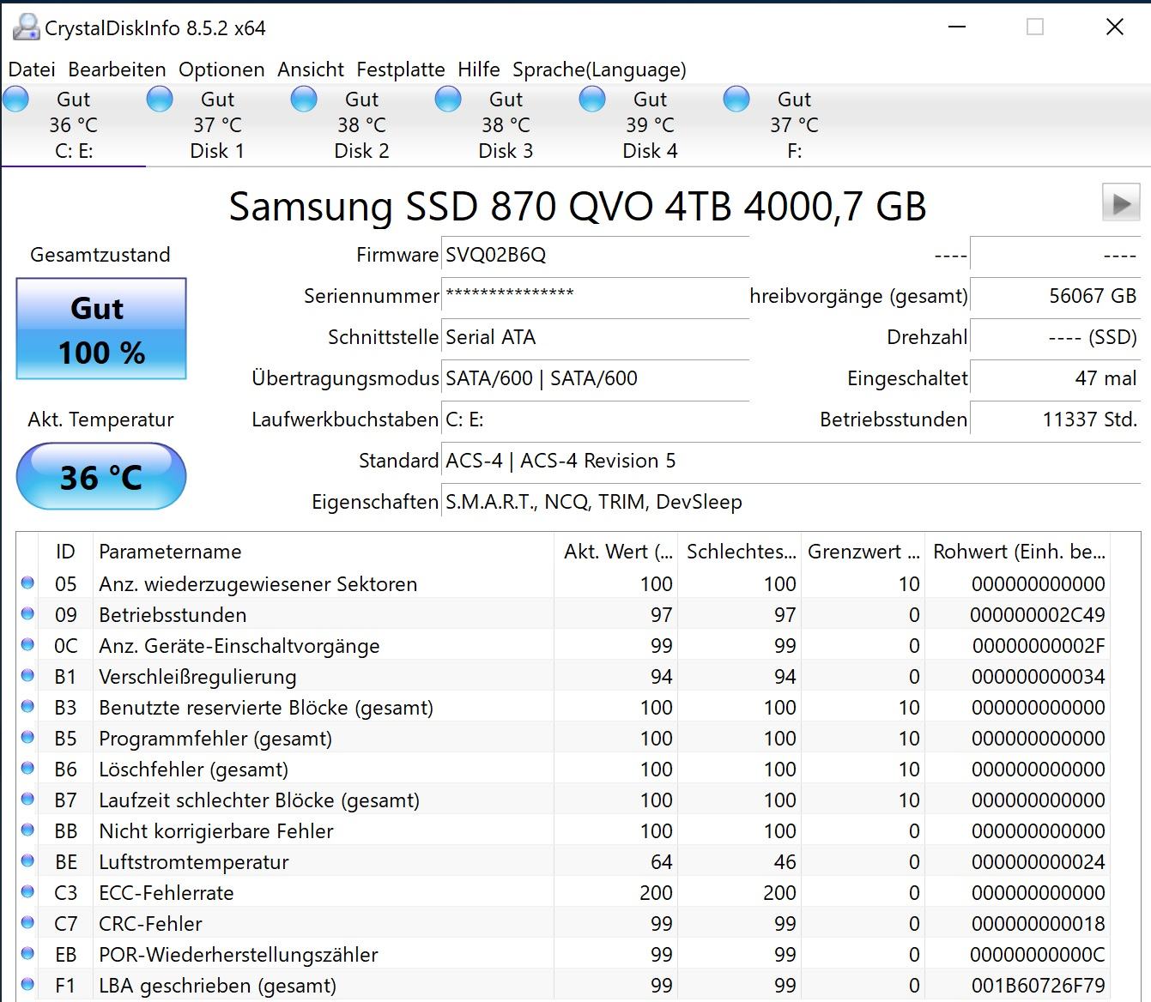Select the C: E: disk tab
The image size is (1151, 1002).
[x=74, y=125]
